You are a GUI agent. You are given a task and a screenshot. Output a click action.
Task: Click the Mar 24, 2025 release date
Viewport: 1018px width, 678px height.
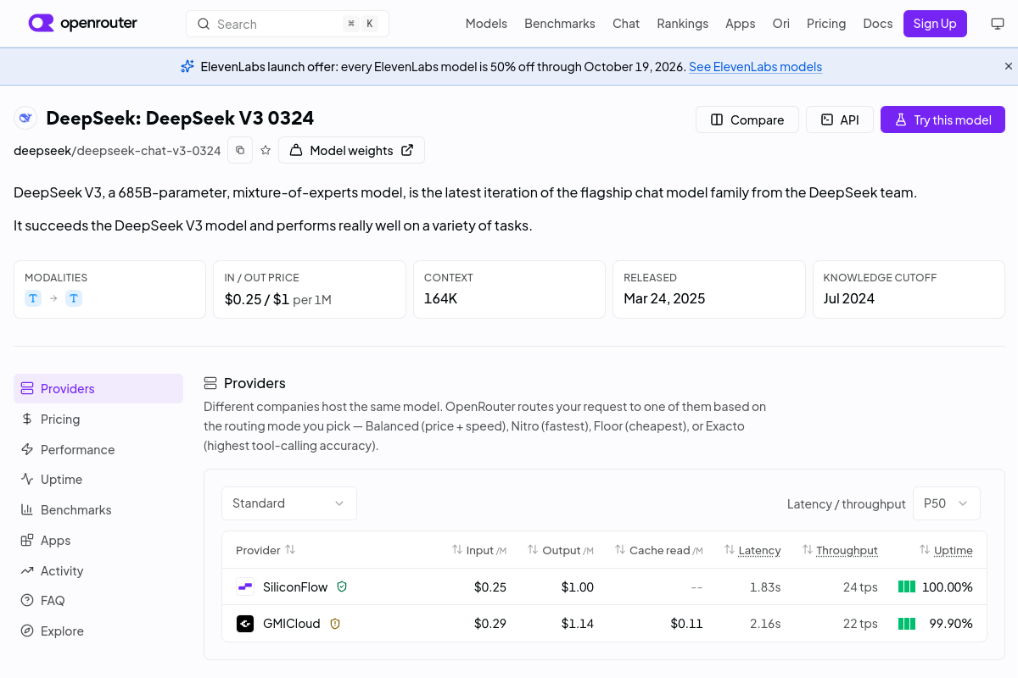pyautogui.click(x=664, y=298)
